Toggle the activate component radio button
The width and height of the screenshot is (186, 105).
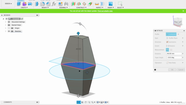pos(22,19)
